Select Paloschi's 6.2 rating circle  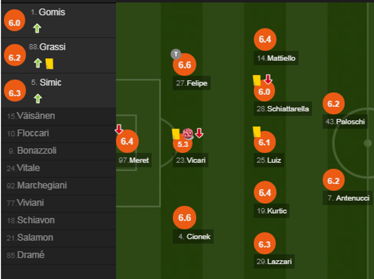333,104
